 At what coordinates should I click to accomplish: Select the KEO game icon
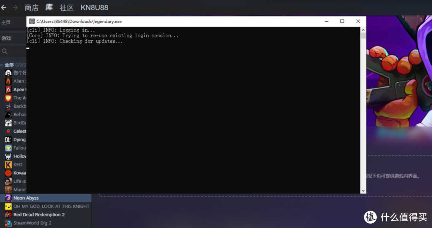click(x=8, y=165)
